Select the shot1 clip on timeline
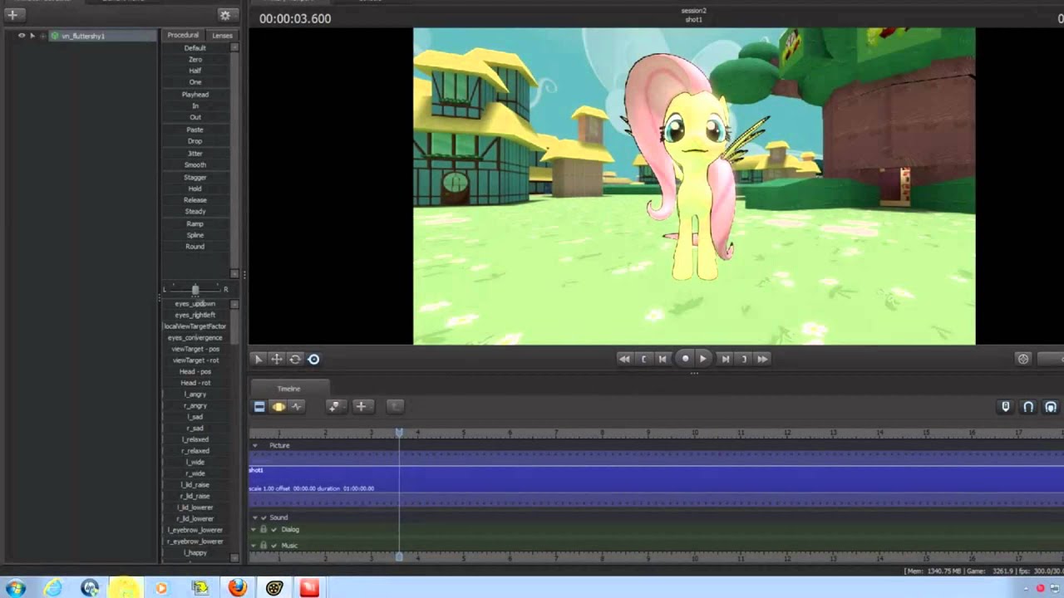Viewport: 1064px width, 598px height. 656,479
